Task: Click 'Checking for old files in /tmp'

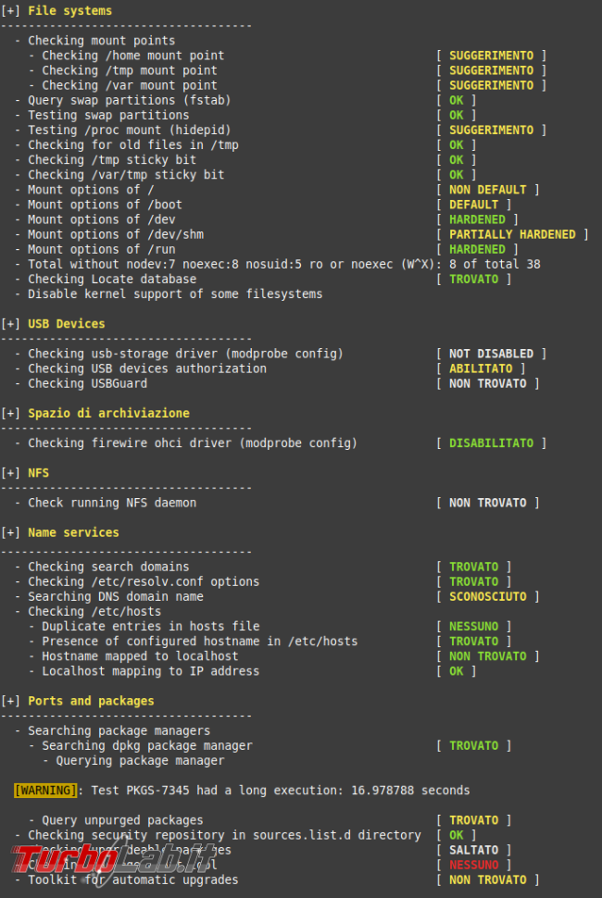Action: point(132,145)
